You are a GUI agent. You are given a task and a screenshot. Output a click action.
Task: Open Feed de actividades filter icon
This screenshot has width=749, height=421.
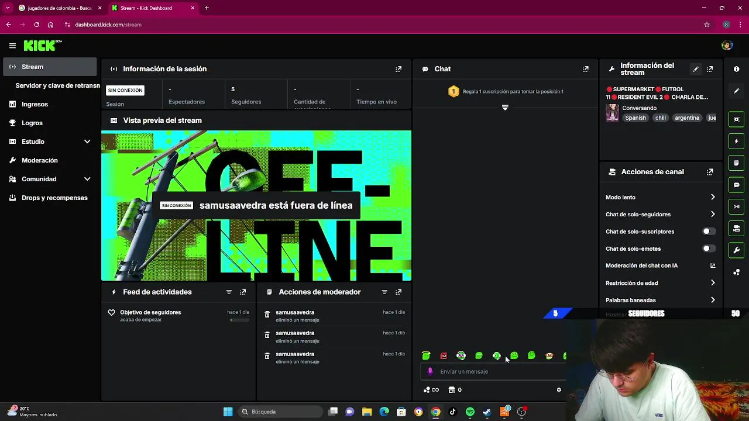coord(229,292)
